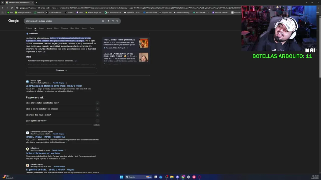The width and height of the screenshot is (321, 180).
Task: Open 'Indios e Hindúes no son lo mismo'
Action: pos(43,153)
